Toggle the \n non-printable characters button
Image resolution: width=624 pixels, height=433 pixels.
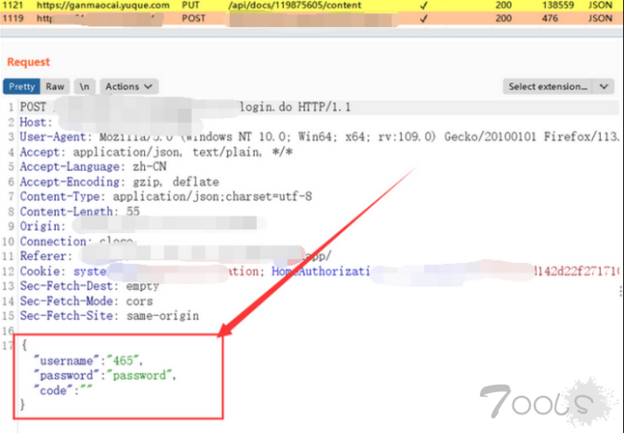click(85, 86)
